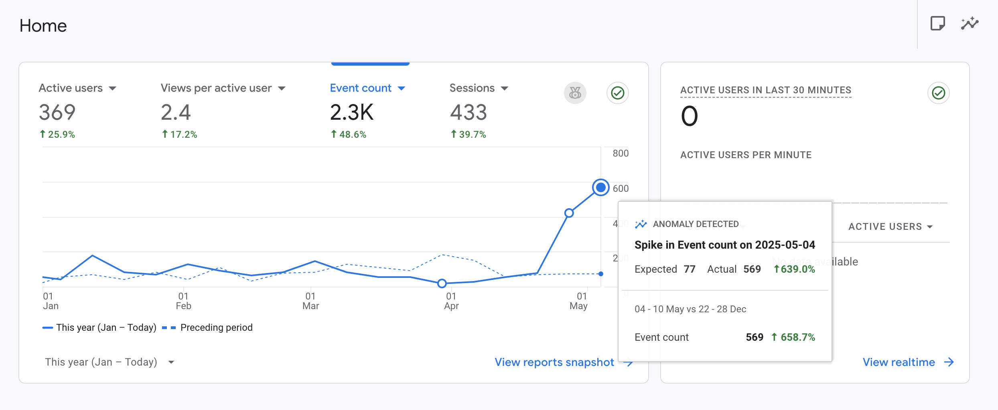
Task: Click the green checkmark in the realtime card
Action: 938,93
